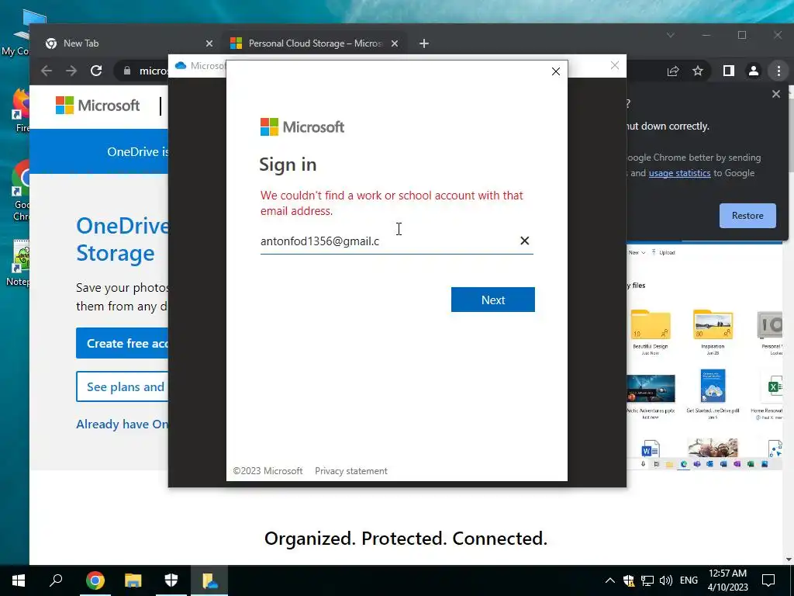Open the usage statistics link

click(679, 173)
